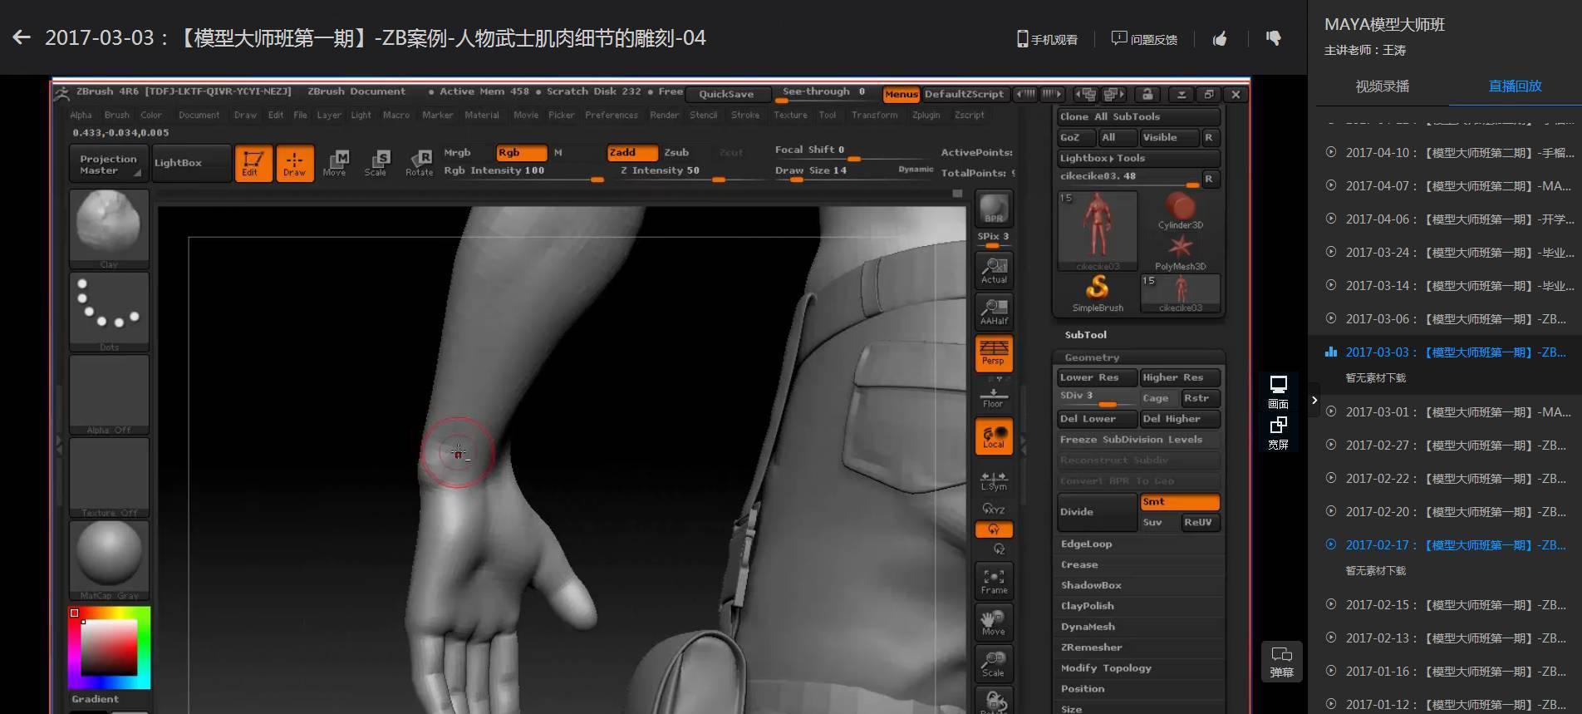
Task: Switch to the 视频录播 tab
Action: [x=1382, y=86]
